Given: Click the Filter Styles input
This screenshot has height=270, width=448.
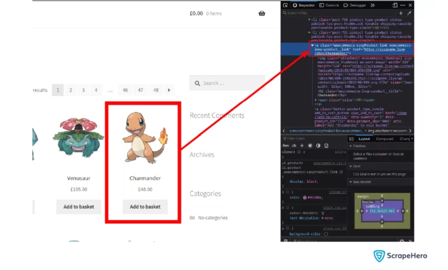Looking at the screenshot, I should pos(314,138).
